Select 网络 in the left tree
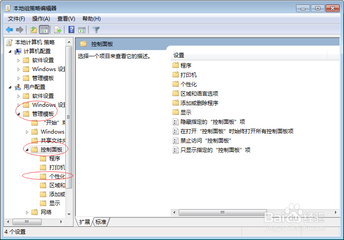The width and height of the screenshot is (344, 240). click(46, 212)
